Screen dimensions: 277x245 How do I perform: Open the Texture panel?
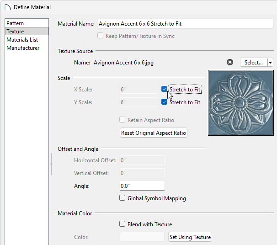pyautogui.click(x=27, y=31)
